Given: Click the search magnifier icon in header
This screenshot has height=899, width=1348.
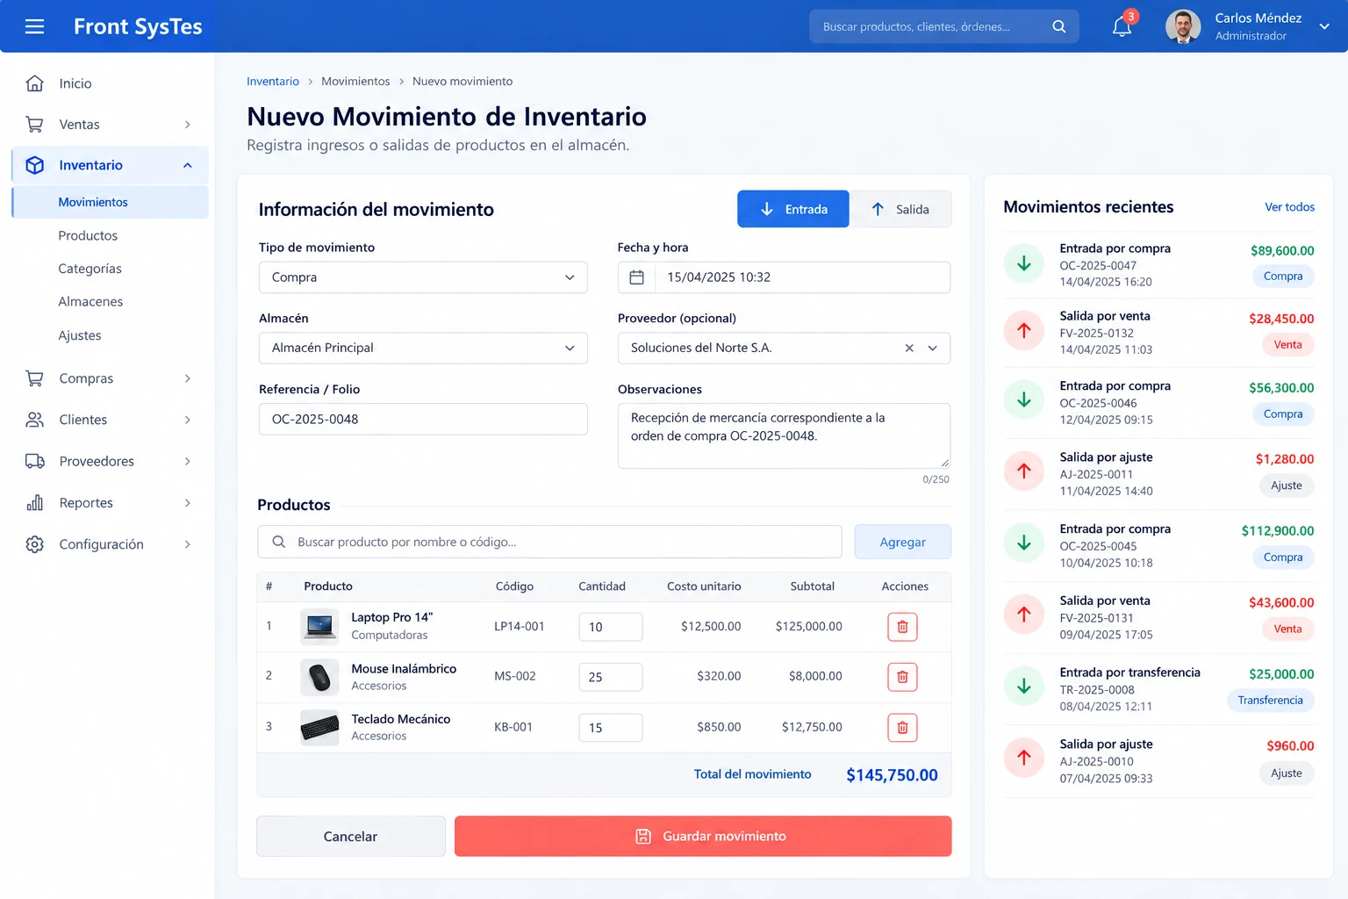Looking at the screenshot, I should tap(1059, 26).
